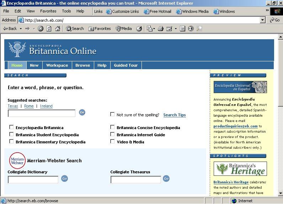Click the Refresh page icon
Screen dimensions: 283x204
[49, 29]
